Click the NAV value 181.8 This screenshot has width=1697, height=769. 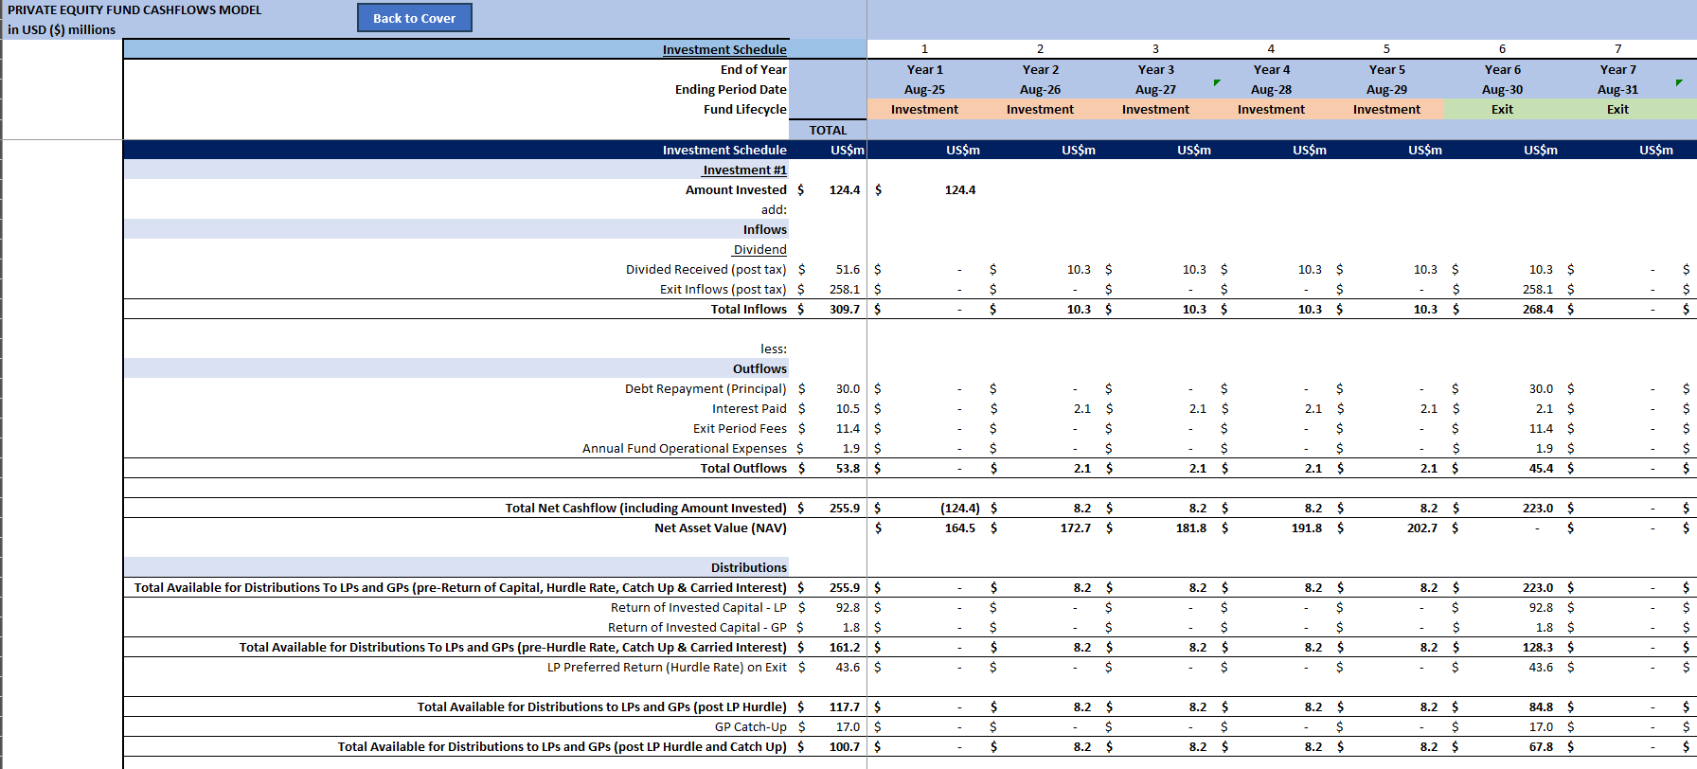[1190, 528]
